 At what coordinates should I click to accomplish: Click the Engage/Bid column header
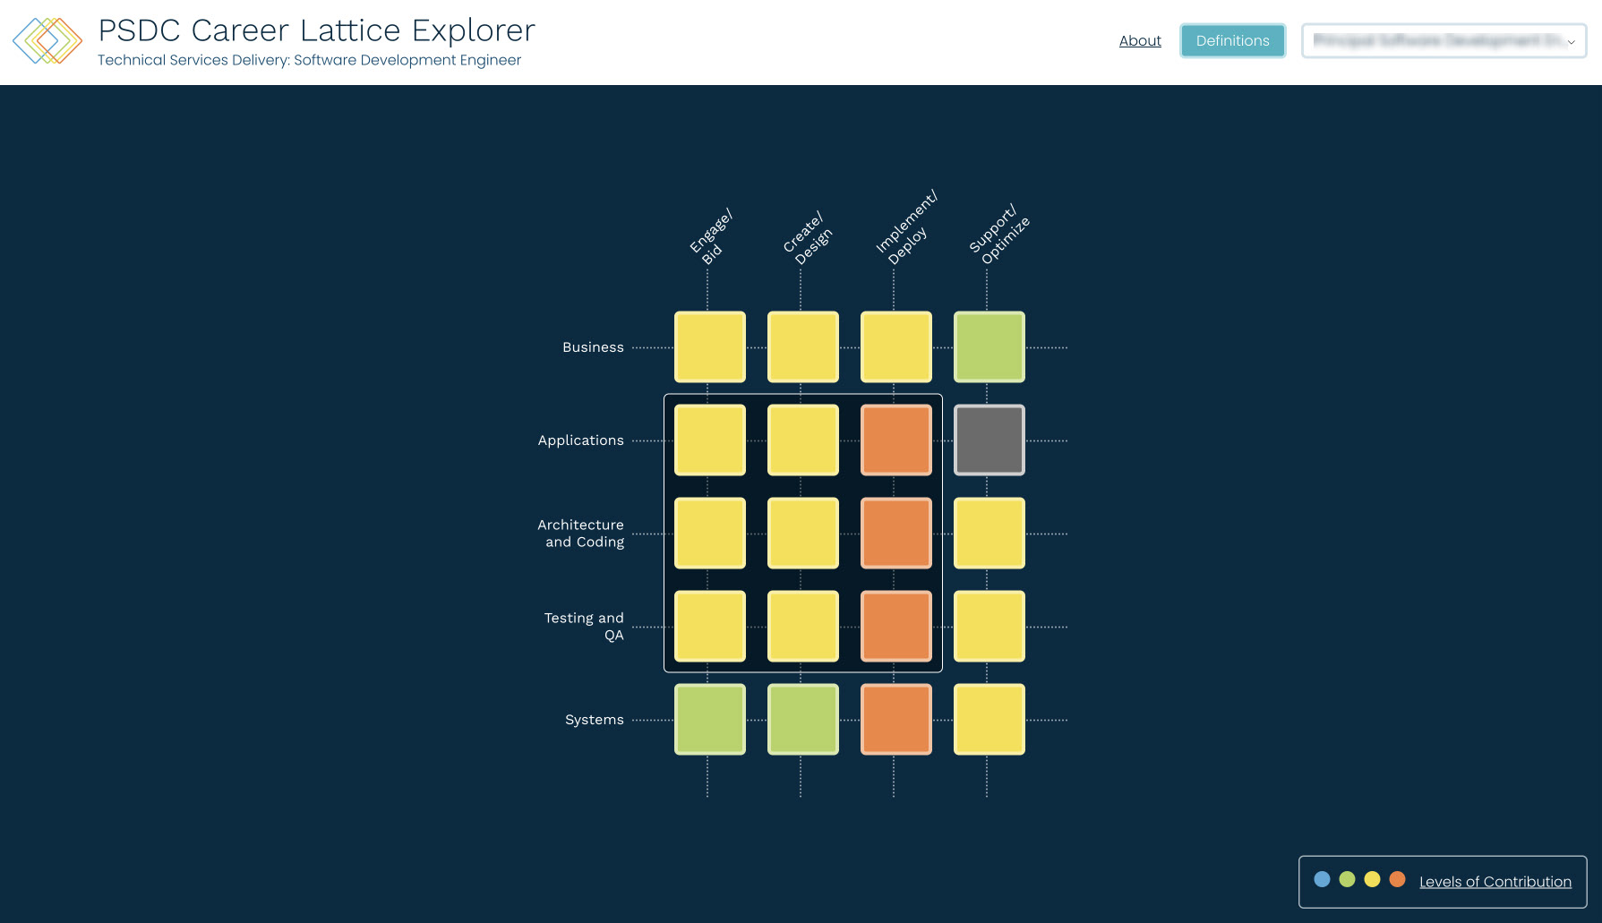pos(711,237)
